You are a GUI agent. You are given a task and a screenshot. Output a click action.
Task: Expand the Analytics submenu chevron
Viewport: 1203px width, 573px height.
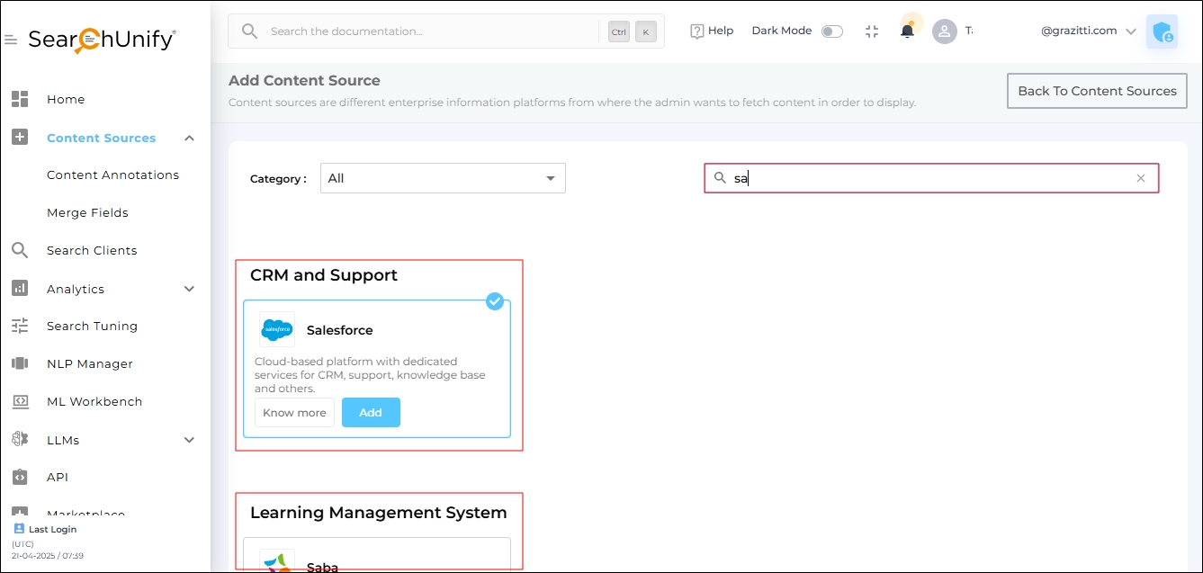189,289
